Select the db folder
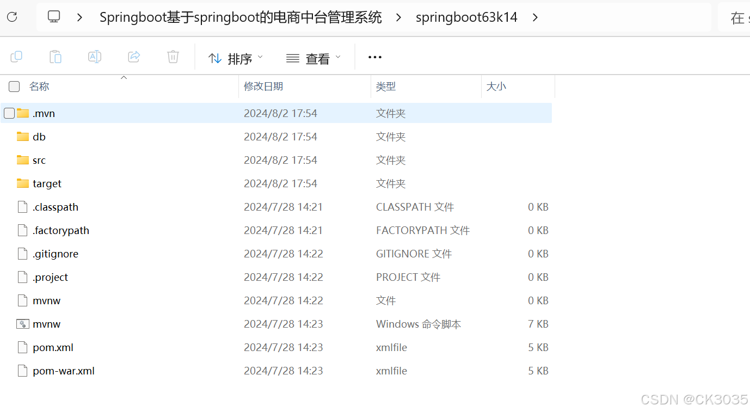Viewport: 750px width, 412px height. coord(39,137)
